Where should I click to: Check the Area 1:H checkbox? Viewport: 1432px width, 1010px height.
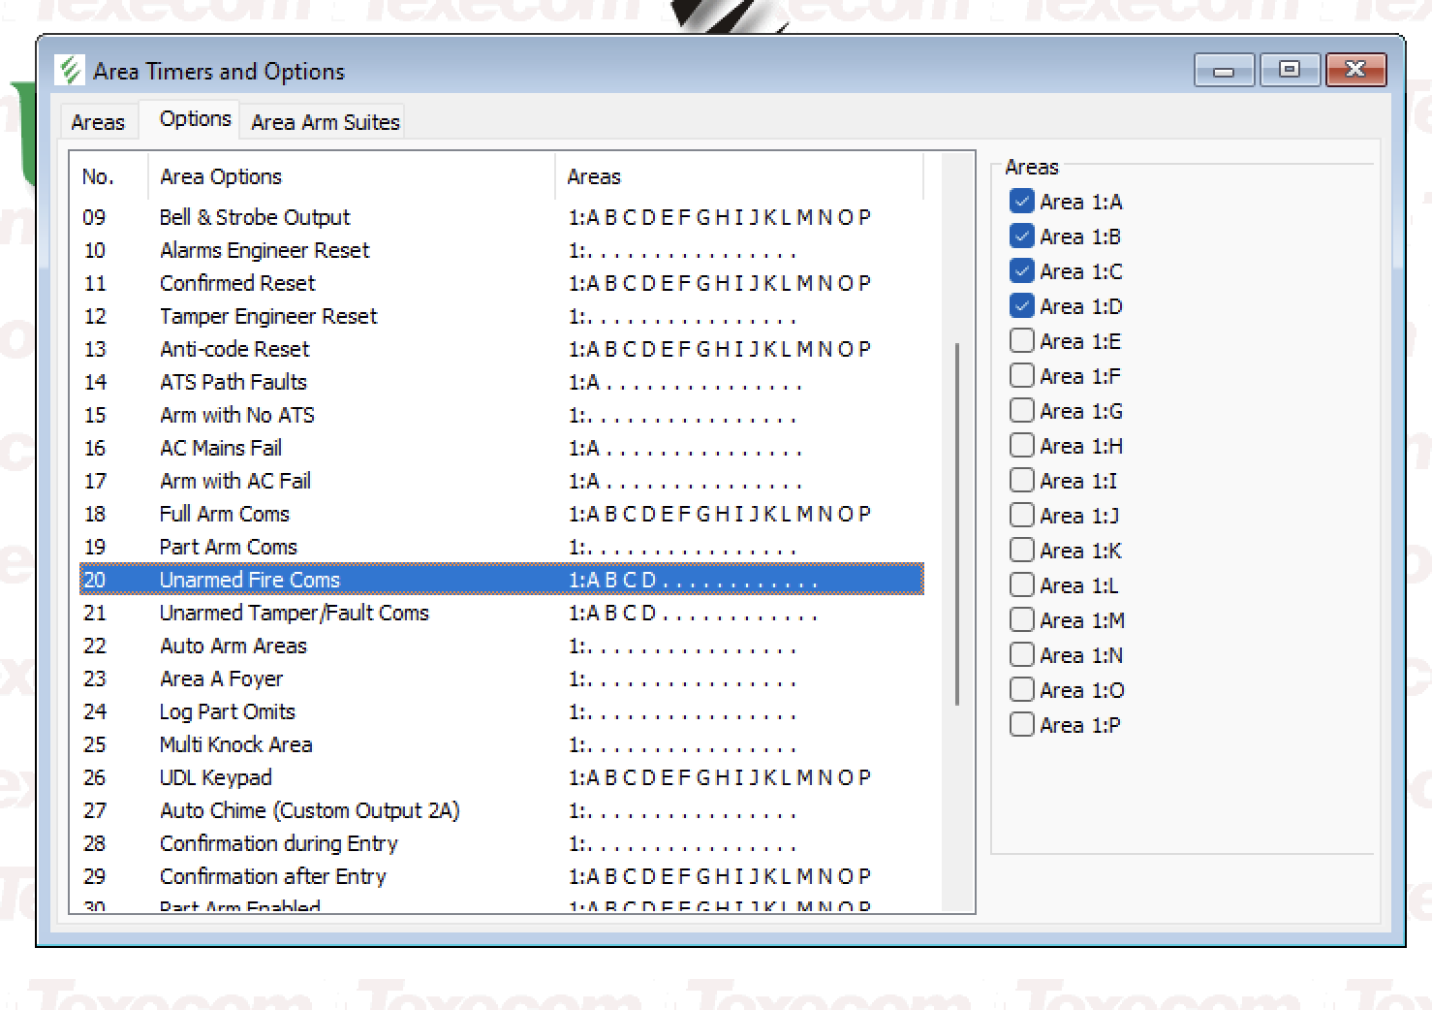click(x=1021, y=446)
